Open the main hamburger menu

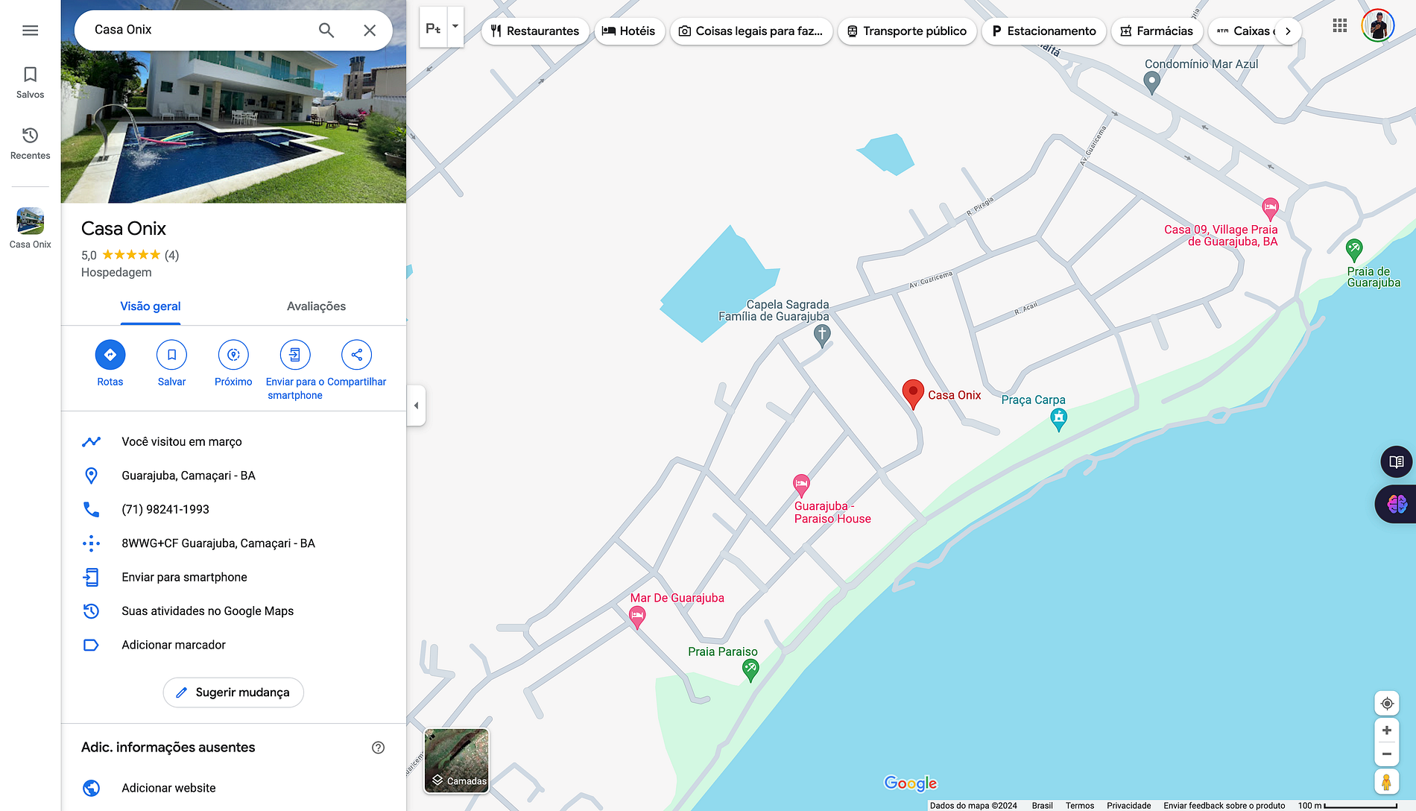pyautogui.click(x=30, y=31)
